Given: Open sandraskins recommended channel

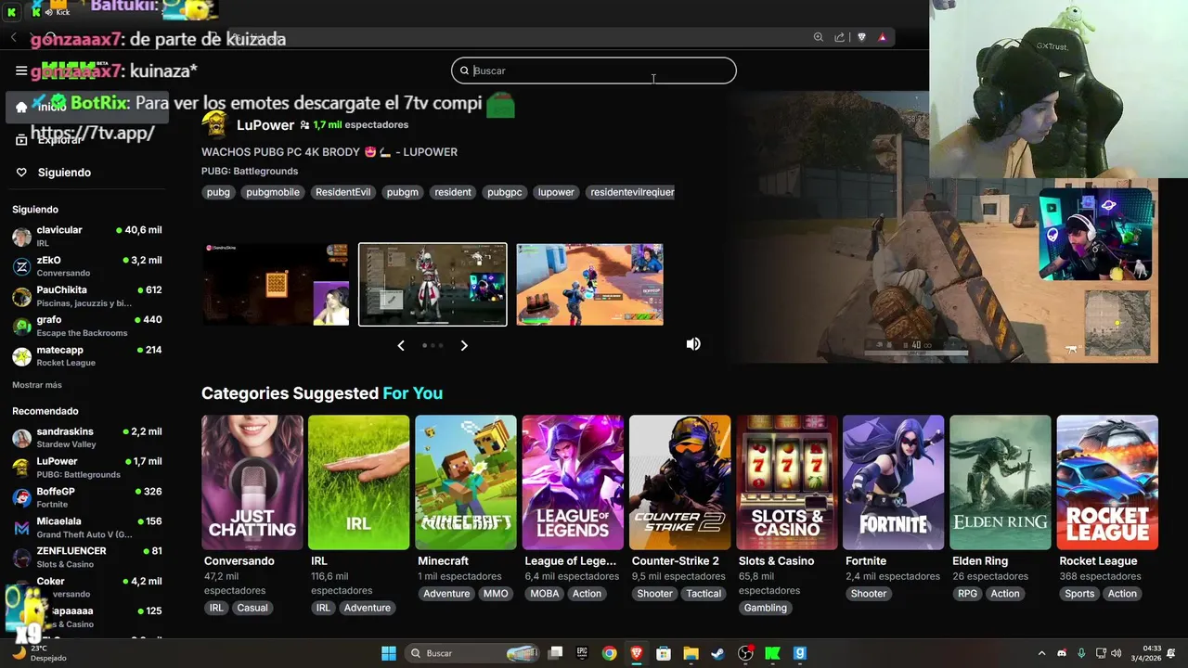Looking at the screenshot, I should [86, 438].
